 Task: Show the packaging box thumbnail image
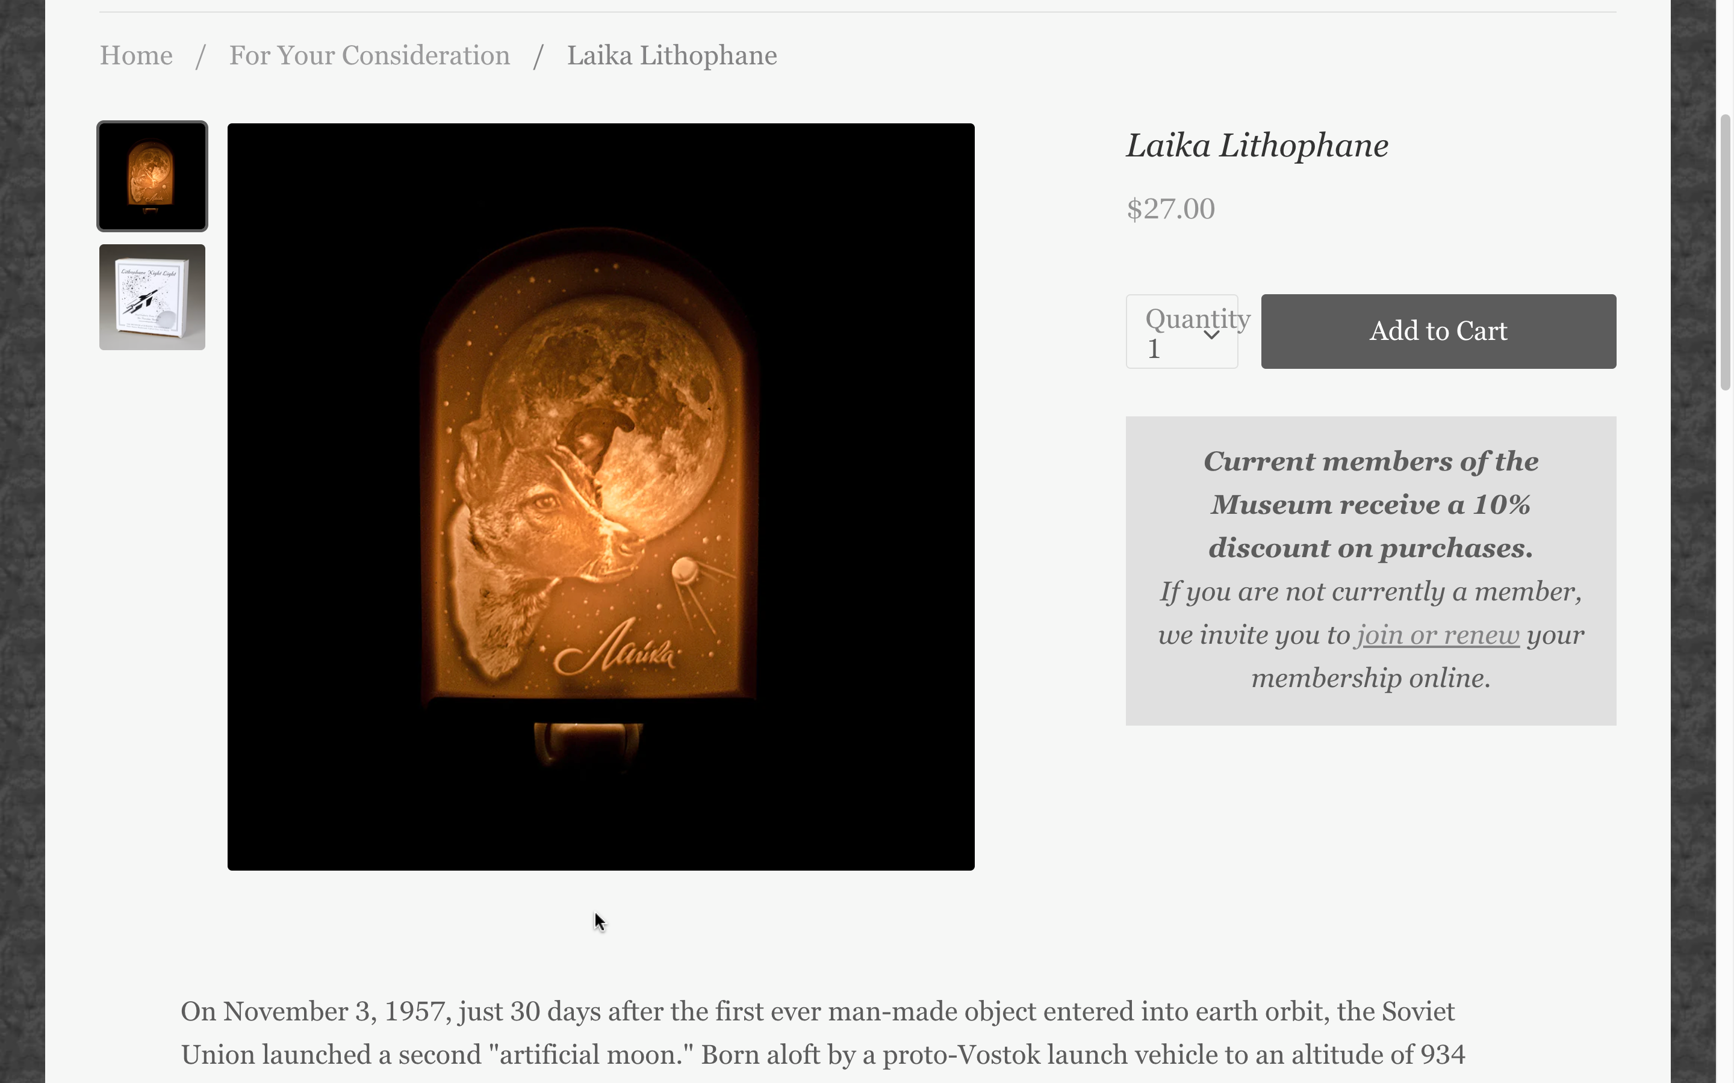click(x=152, y=297)
